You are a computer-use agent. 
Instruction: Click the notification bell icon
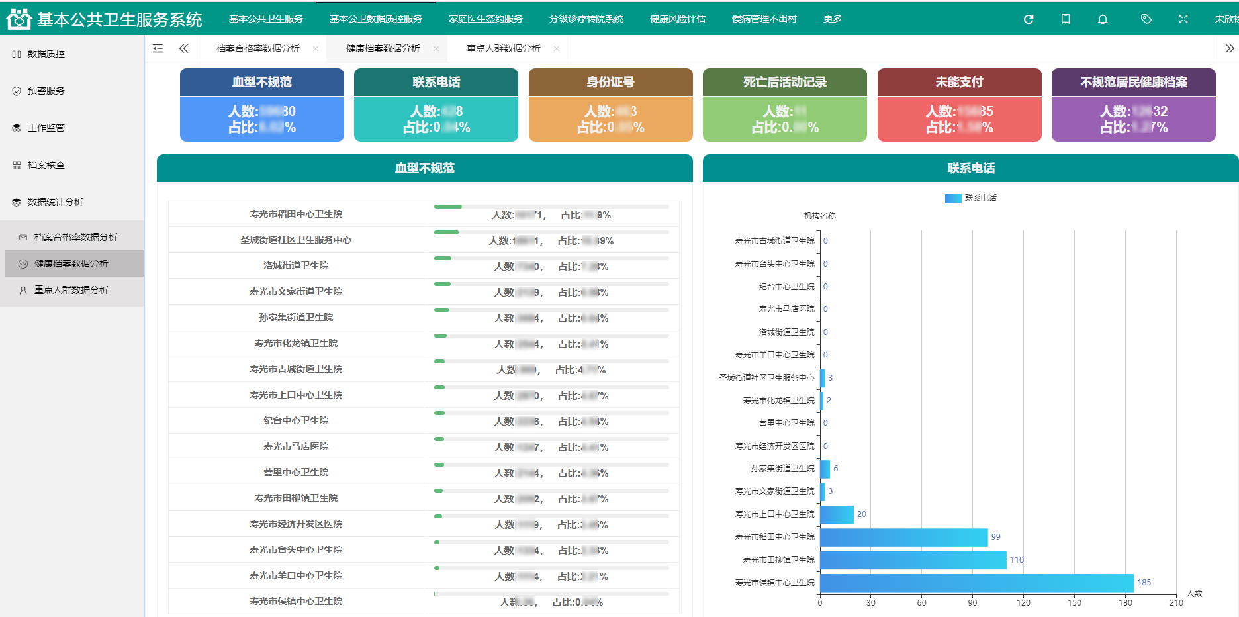pyautogui.click(x=1103, y=19)
